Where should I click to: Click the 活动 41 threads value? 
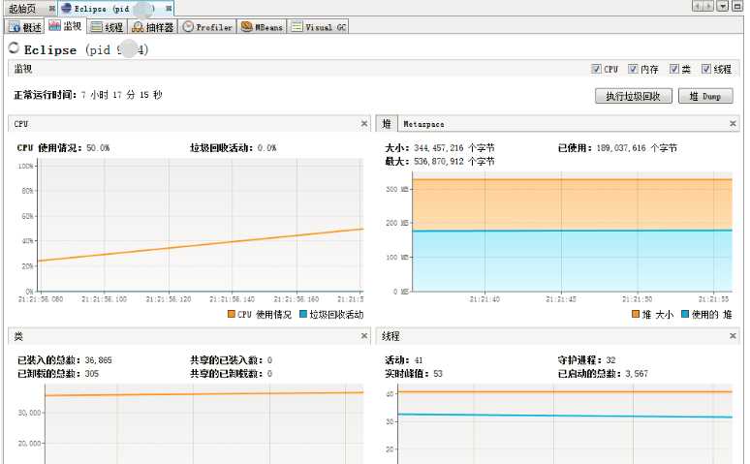tap(418, 359)
